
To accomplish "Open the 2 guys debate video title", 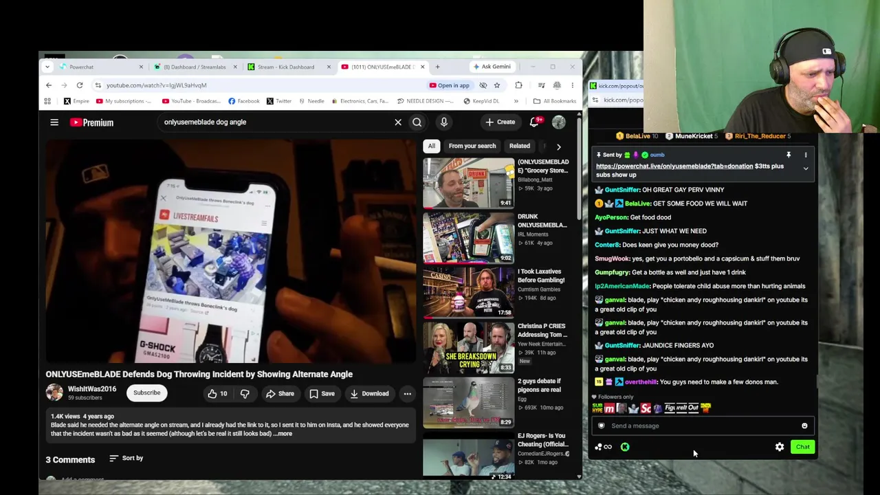I will (539, 385).
